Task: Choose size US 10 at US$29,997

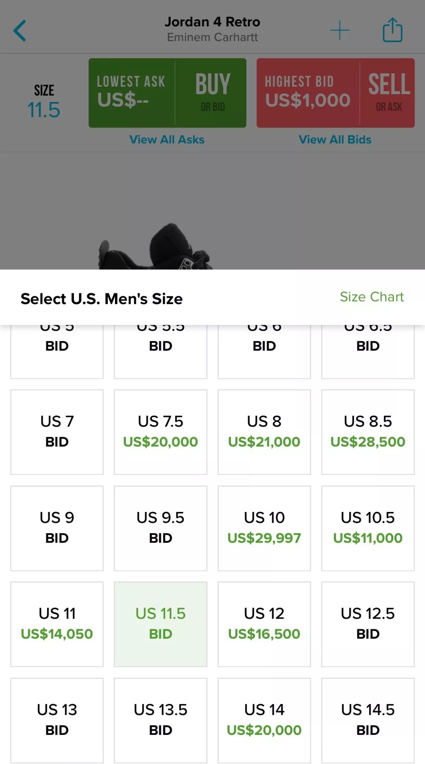Action: tap(264, 528)
